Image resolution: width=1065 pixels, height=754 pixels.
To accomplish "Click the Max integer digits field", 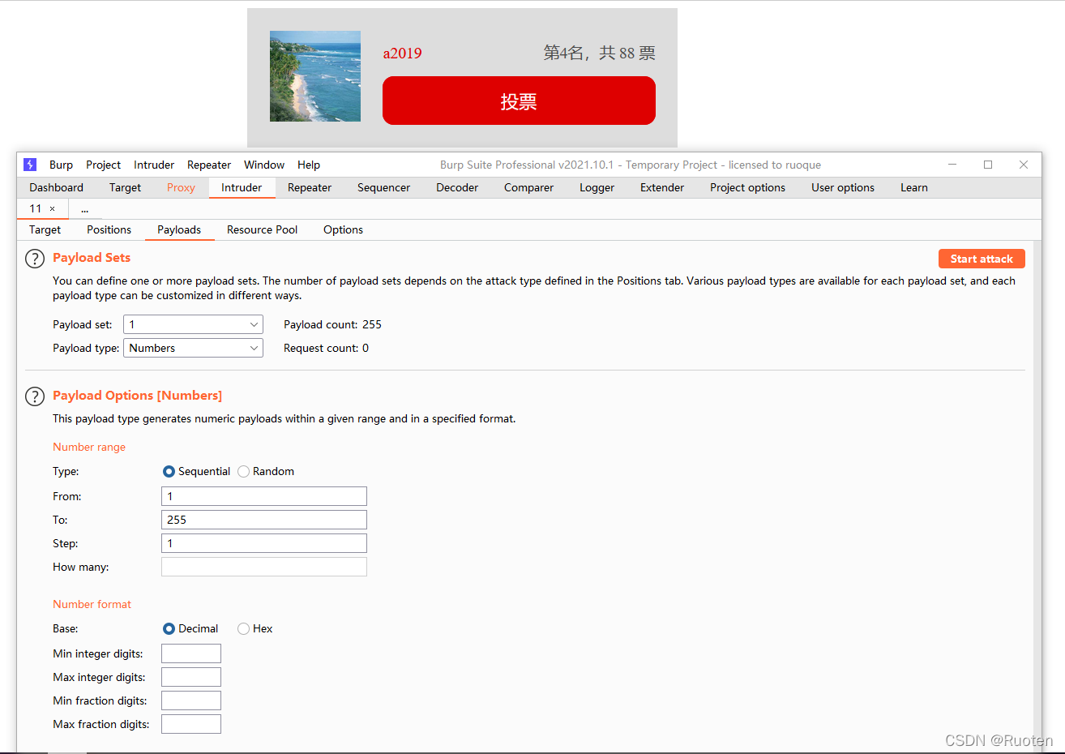I will [191, 677].
